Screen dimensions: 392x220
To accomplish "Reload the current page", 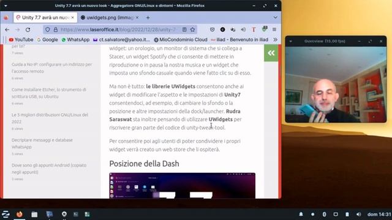I will (x=28, y=30).
